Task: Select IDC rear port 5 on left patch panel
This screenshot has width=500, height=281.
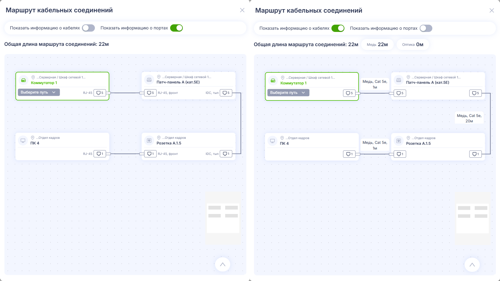Action: pos(226,93)
